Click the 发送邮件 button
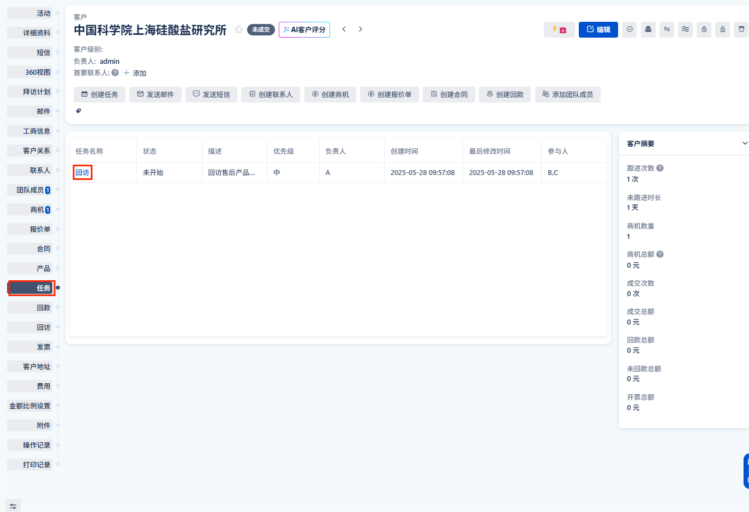The height and width of the screenshot is (512, 749). (x=155, y=94)
